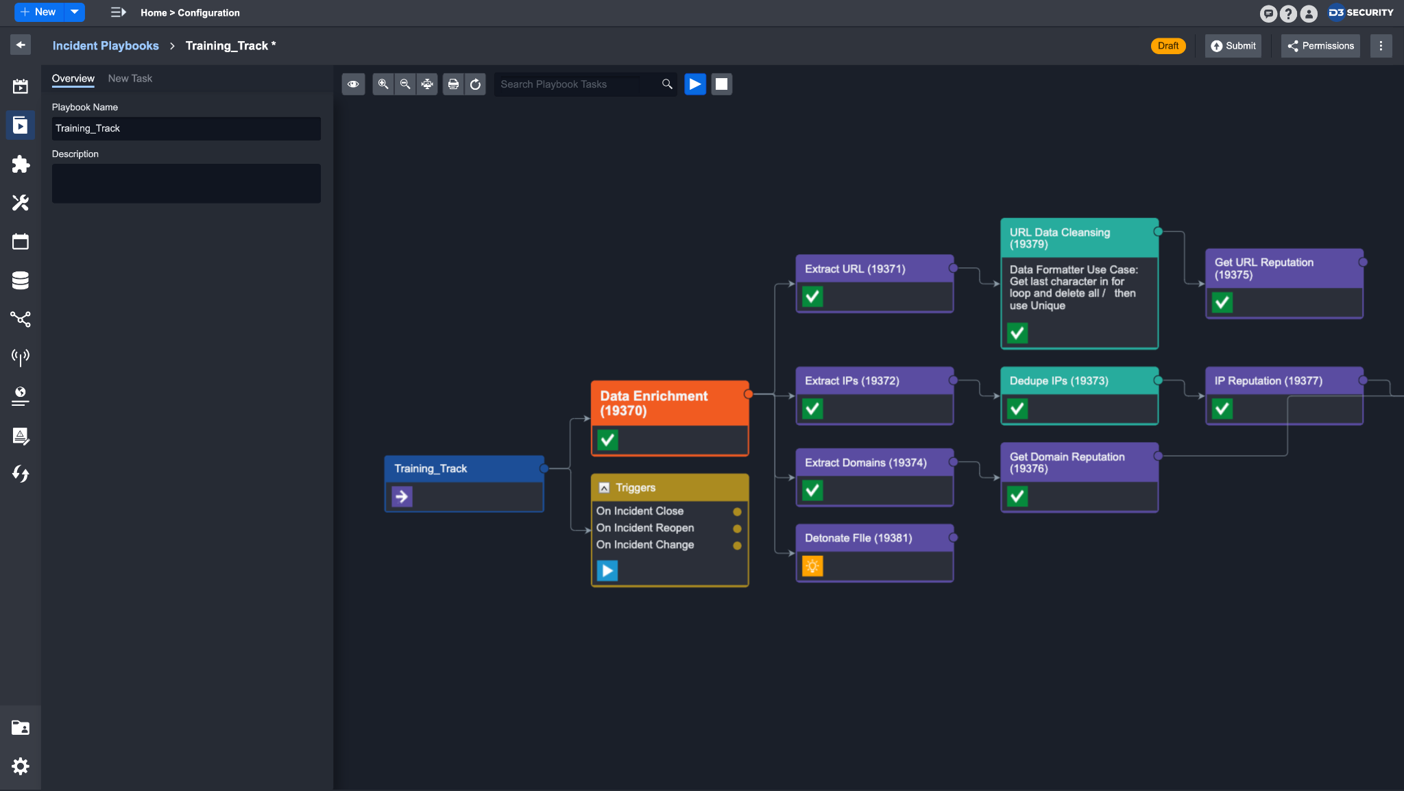This screenshot has height=791, width=1404.
Task: Click the green checkmark on Dedupe IPs task
Action: 1017,409
